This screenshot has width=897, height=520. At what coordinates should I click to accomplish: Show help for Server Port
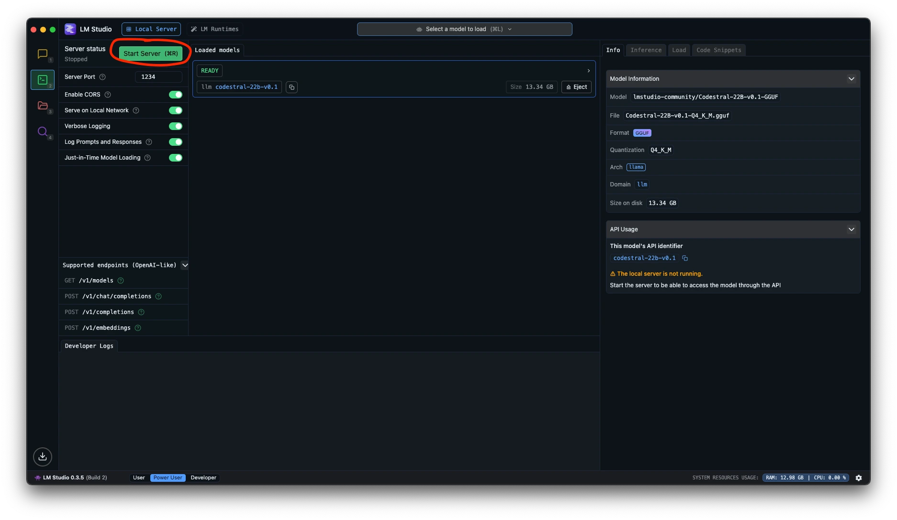pyautogui.click(x=102, y=77)
